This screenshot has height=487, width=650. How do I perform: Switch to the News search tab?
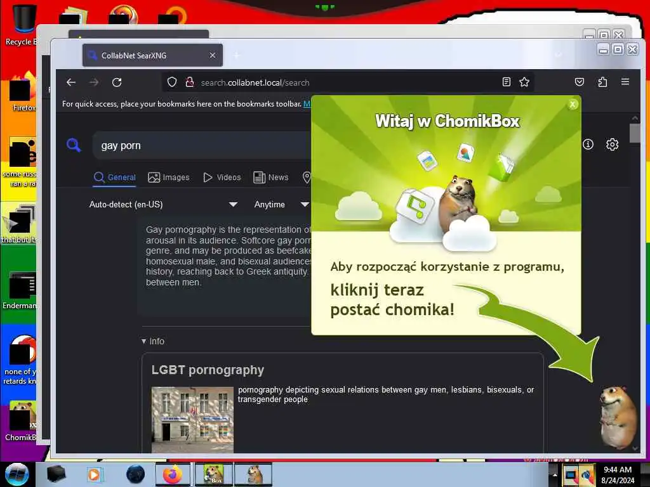270,178
